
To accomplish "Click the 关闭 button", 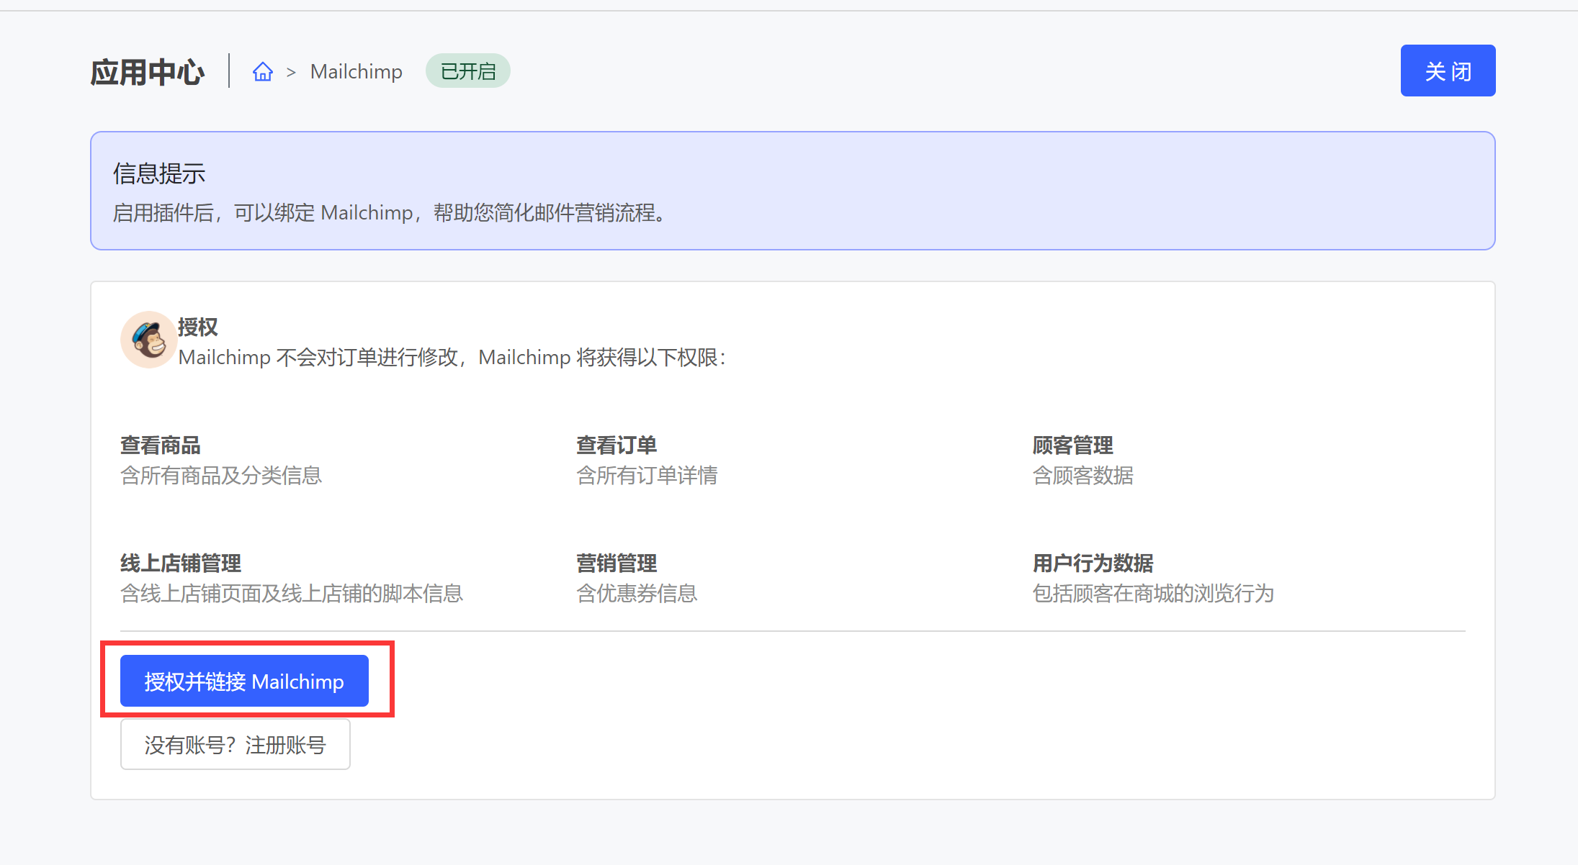I will coord(1447,71).
